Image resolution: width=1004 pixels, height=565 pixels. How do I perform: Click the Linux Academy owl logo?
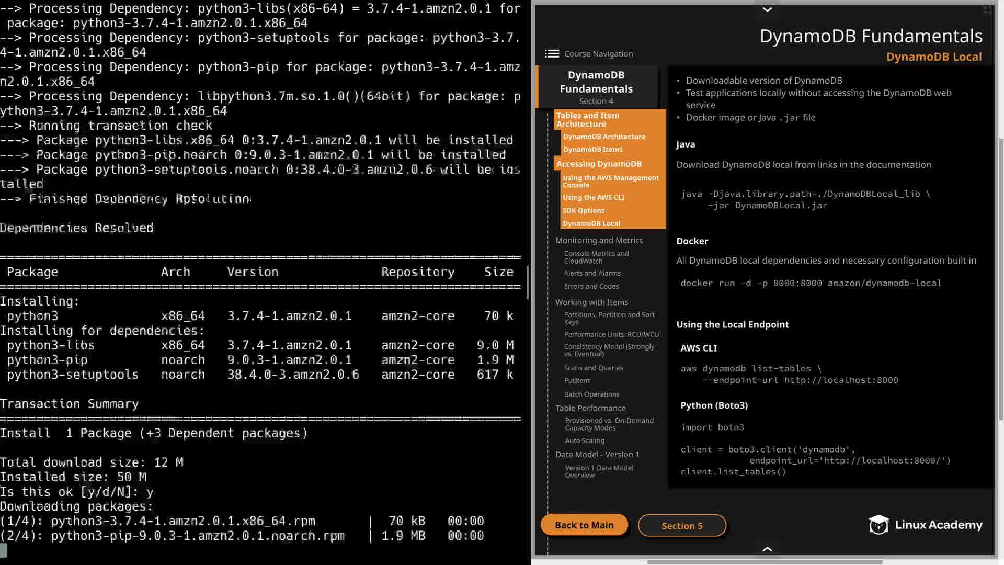878,524
